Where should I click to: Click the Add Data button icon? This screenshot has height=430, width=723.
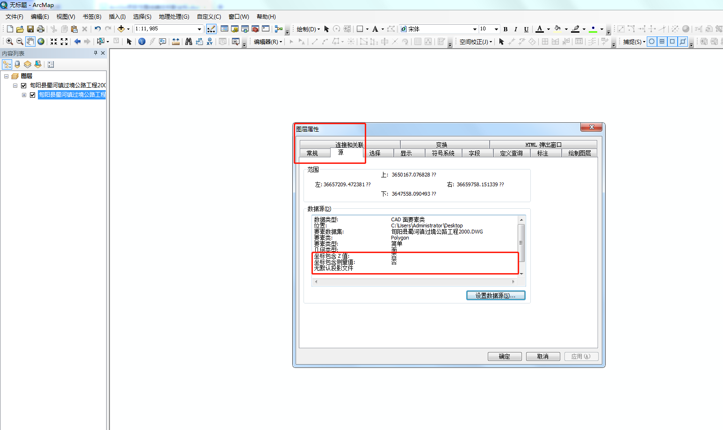(121, 29)
